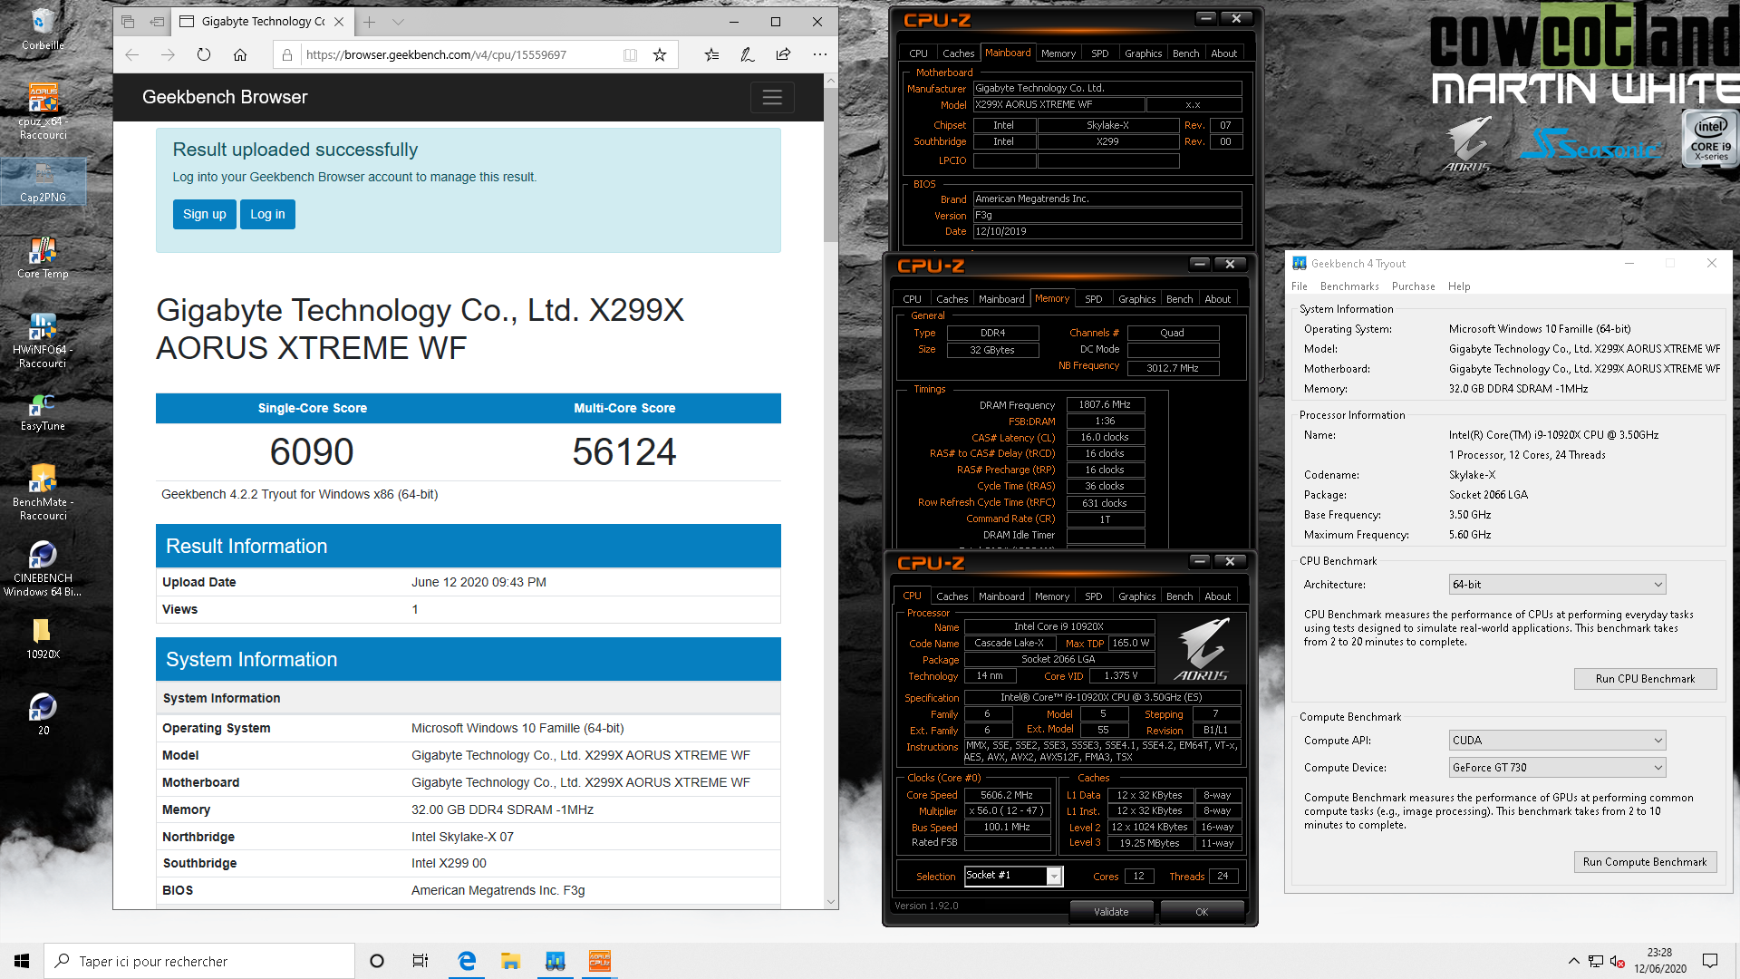Add notes with the pen icon
The width and height of the screenshot is (1740, 979).
click(x=748, y=55)
